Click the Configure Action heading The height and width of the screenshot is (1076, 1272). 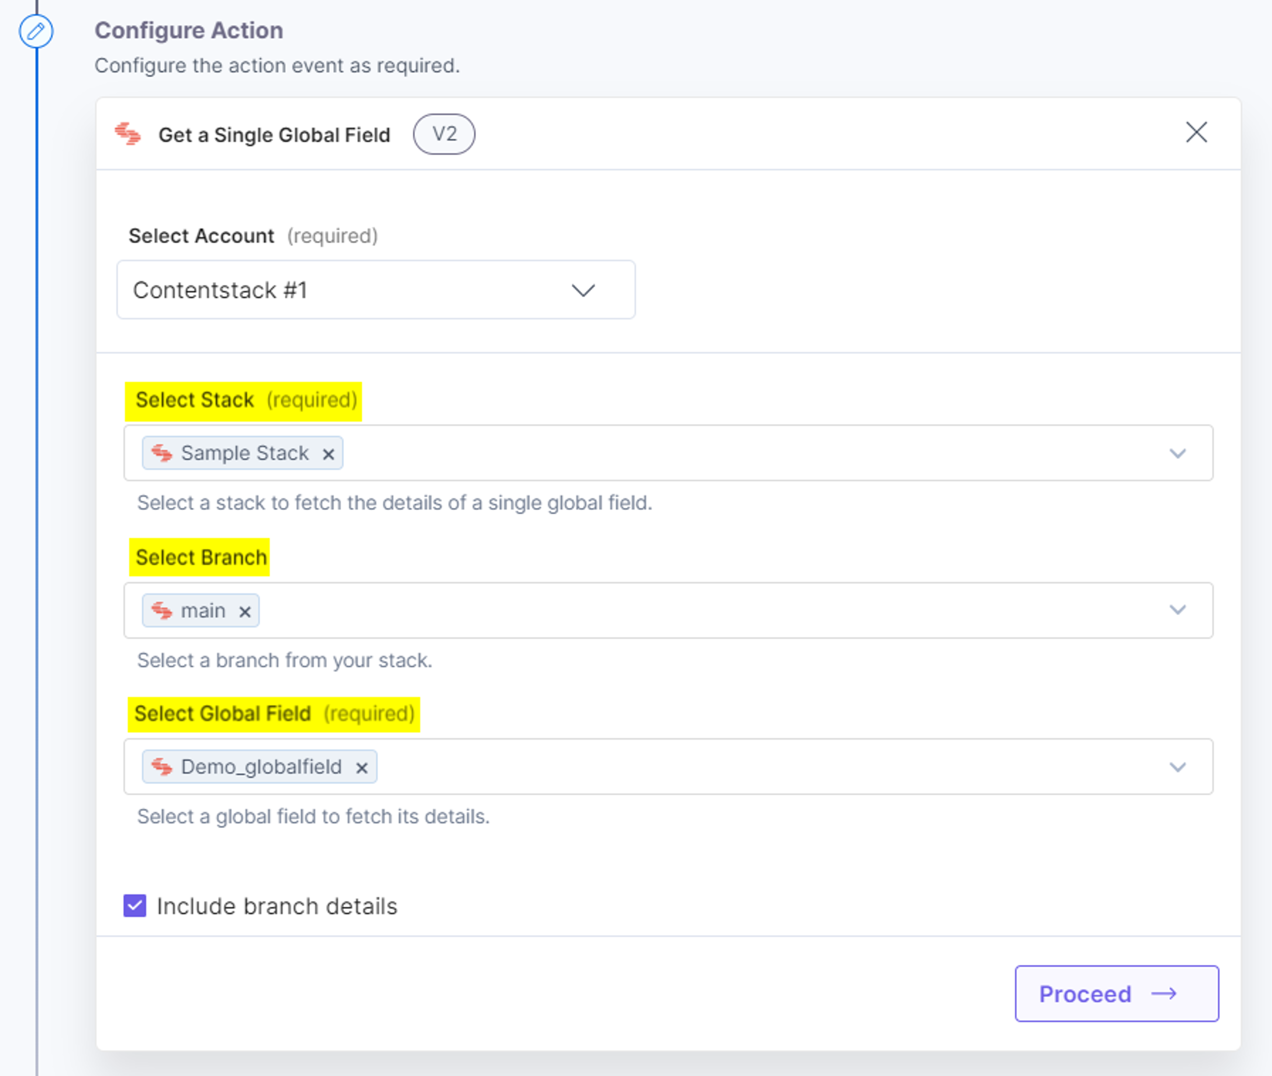(188, 30)
